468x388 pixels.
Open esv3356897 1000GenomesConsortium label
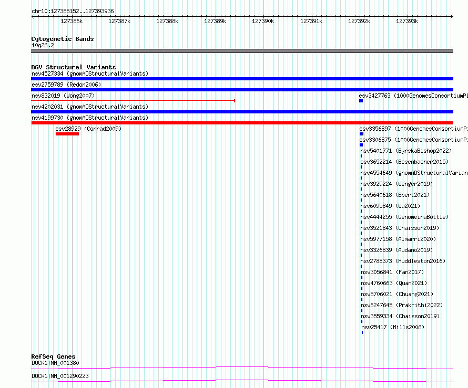point(414,129)
